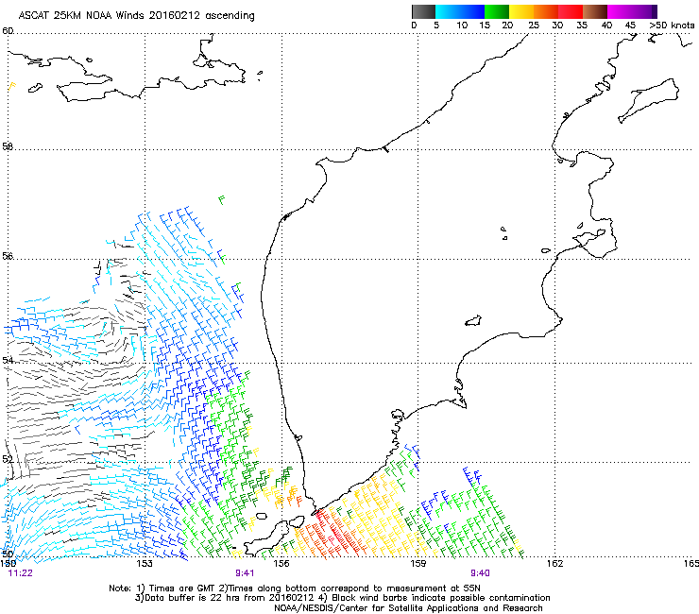Click the longitude label "159"
This screenshot has width=699, height=614.
[418, 564]
